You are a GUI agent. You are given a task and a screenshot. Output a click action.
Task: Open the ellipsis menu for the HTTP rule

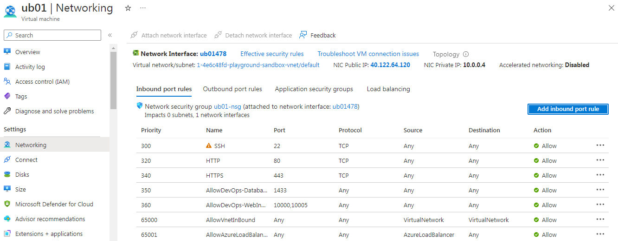600,160
